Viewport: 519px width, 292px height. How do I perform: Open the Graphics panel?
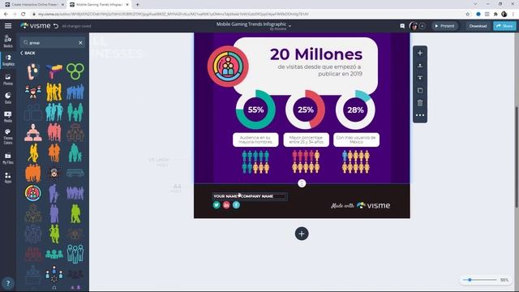8,60
